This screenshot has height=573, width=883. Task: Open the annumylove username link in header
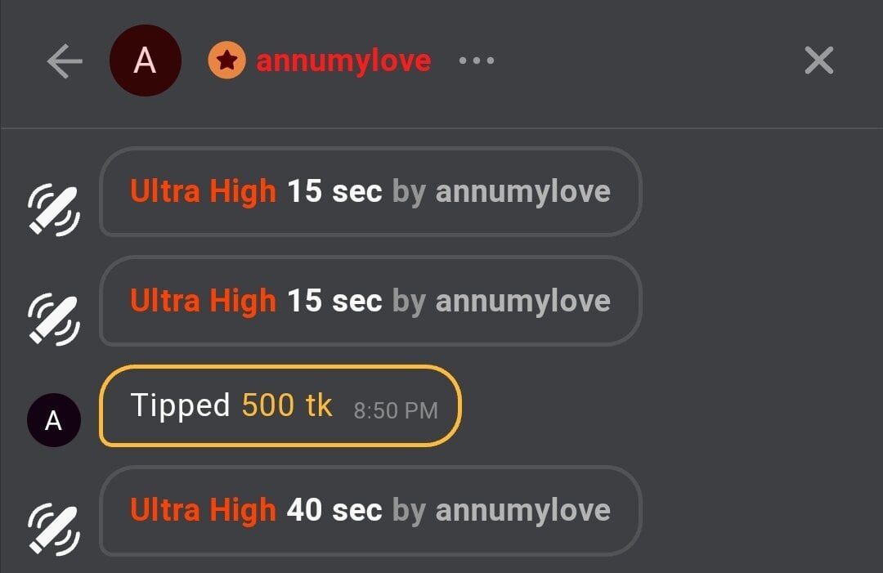pyautogui.click(x=343, y=60)
